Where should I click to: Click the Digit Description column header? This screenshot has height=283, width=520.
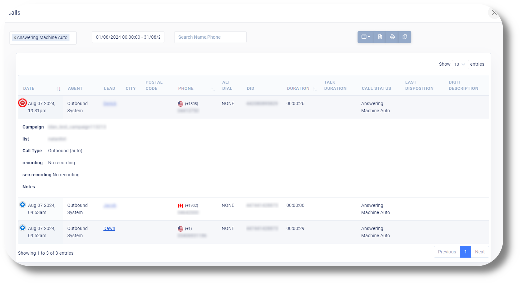pyautogui.click(x=464, y=85)
